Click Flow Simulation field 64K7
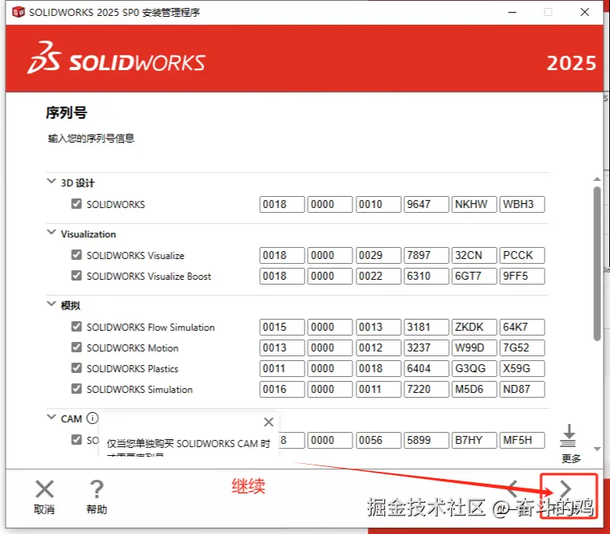The height and width of the screenshot is (534, 610). point(522,327)
